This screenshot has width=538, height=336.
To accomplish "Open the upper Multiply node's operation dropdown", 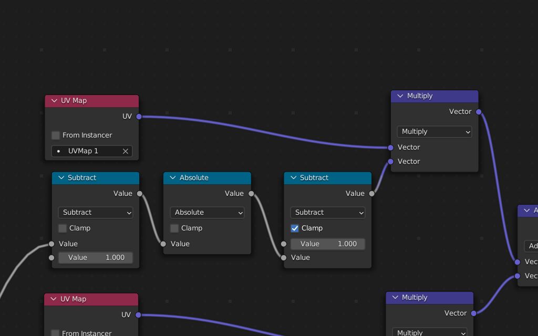I will coord(434,132).
